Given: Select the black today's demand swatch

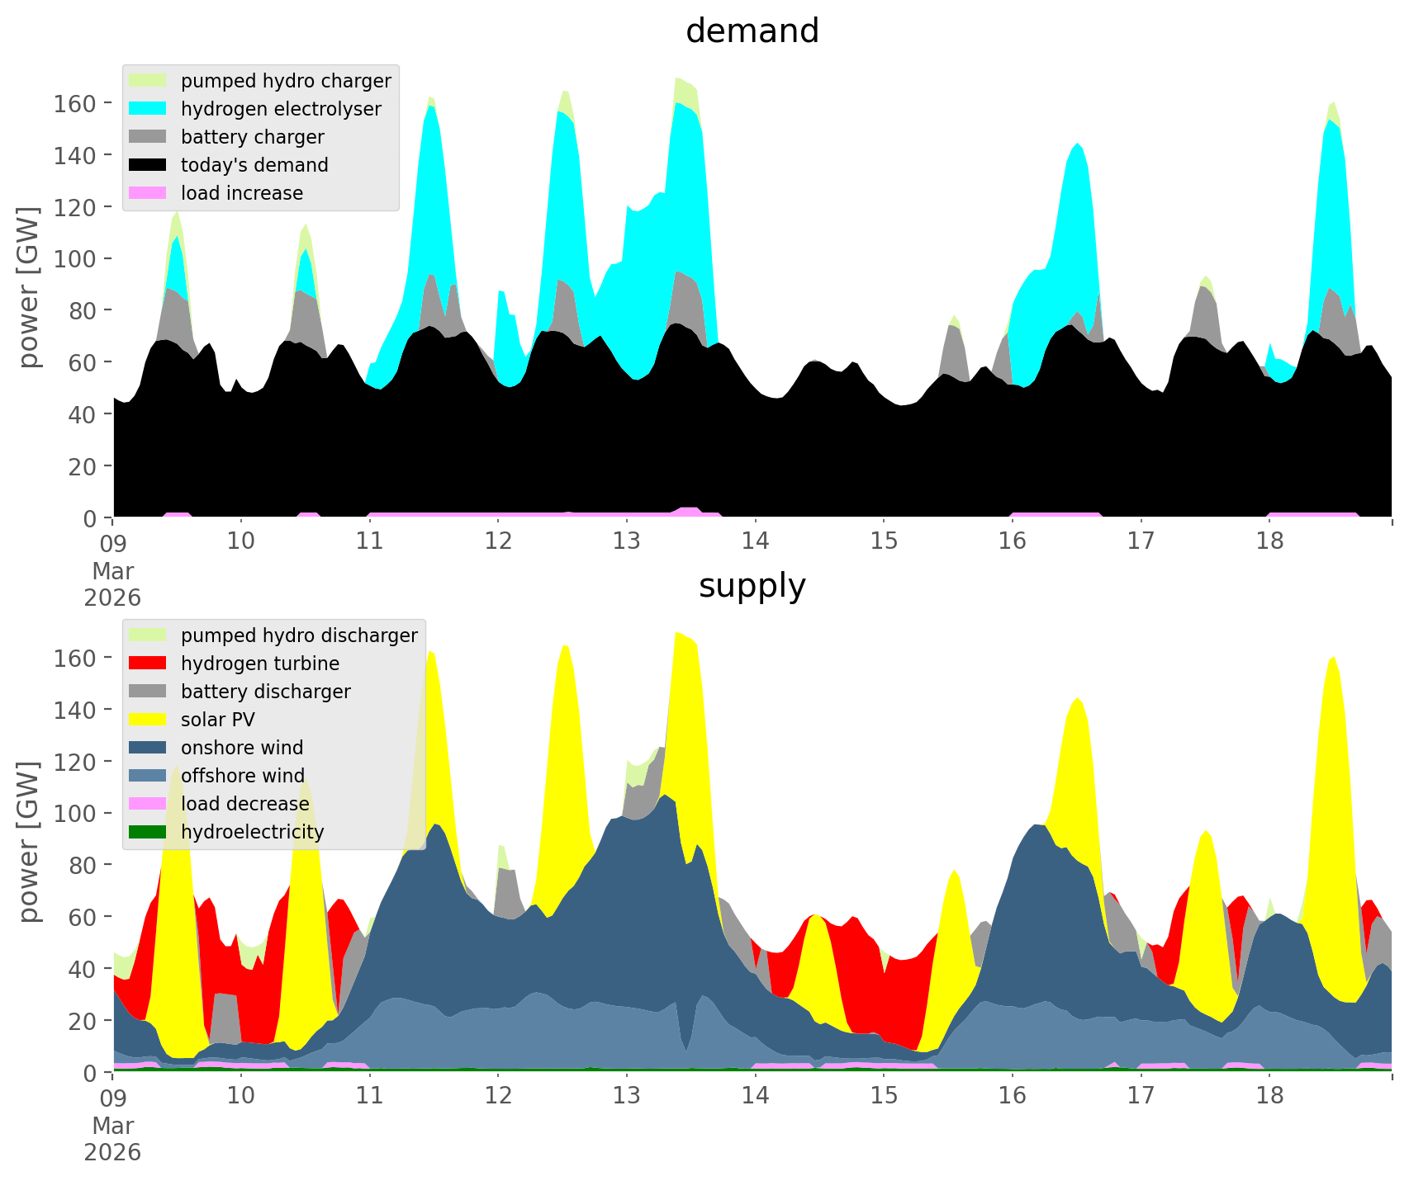Looking at the screenshot, I should pyautogui.click(x=148, y=165).
